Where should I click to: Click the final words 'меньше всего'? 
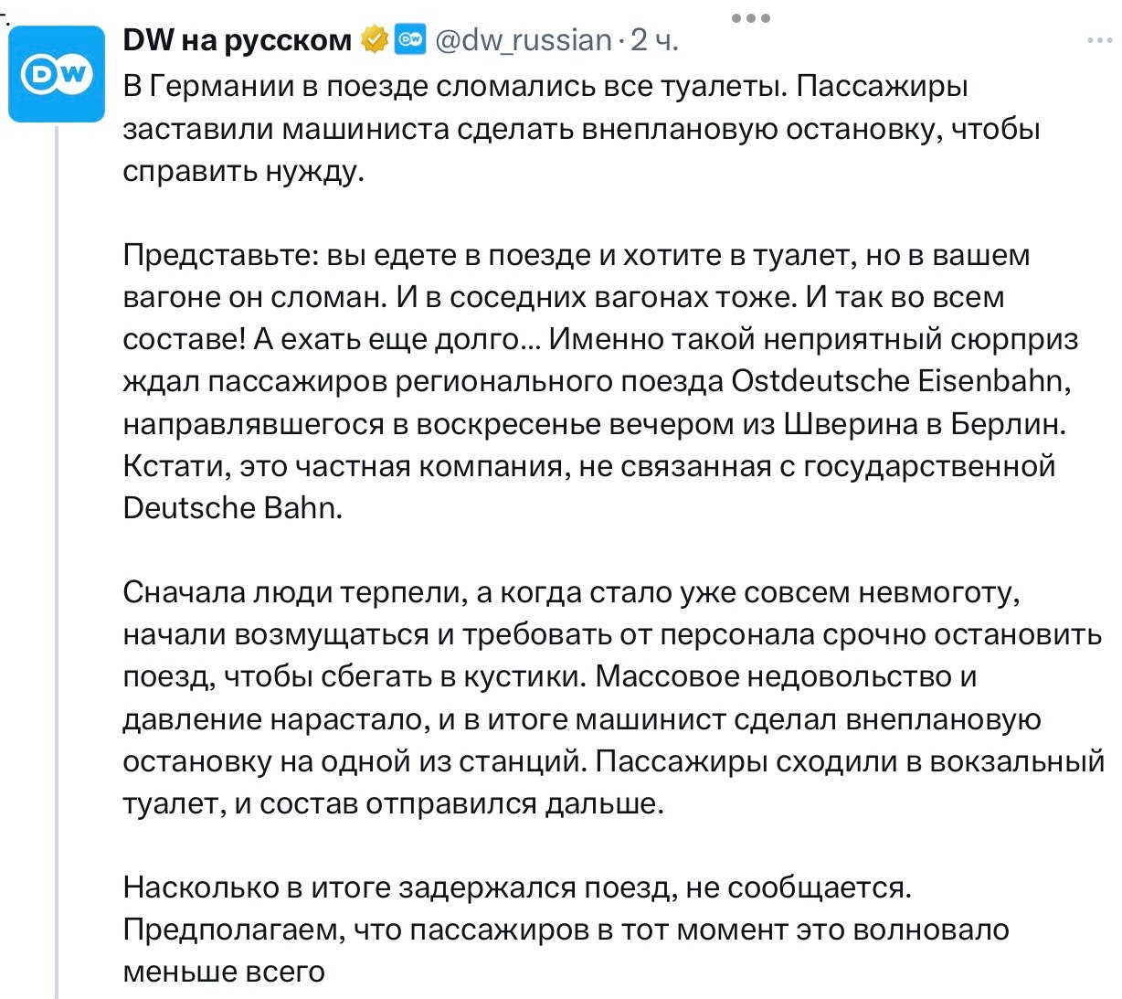(224, 972)
